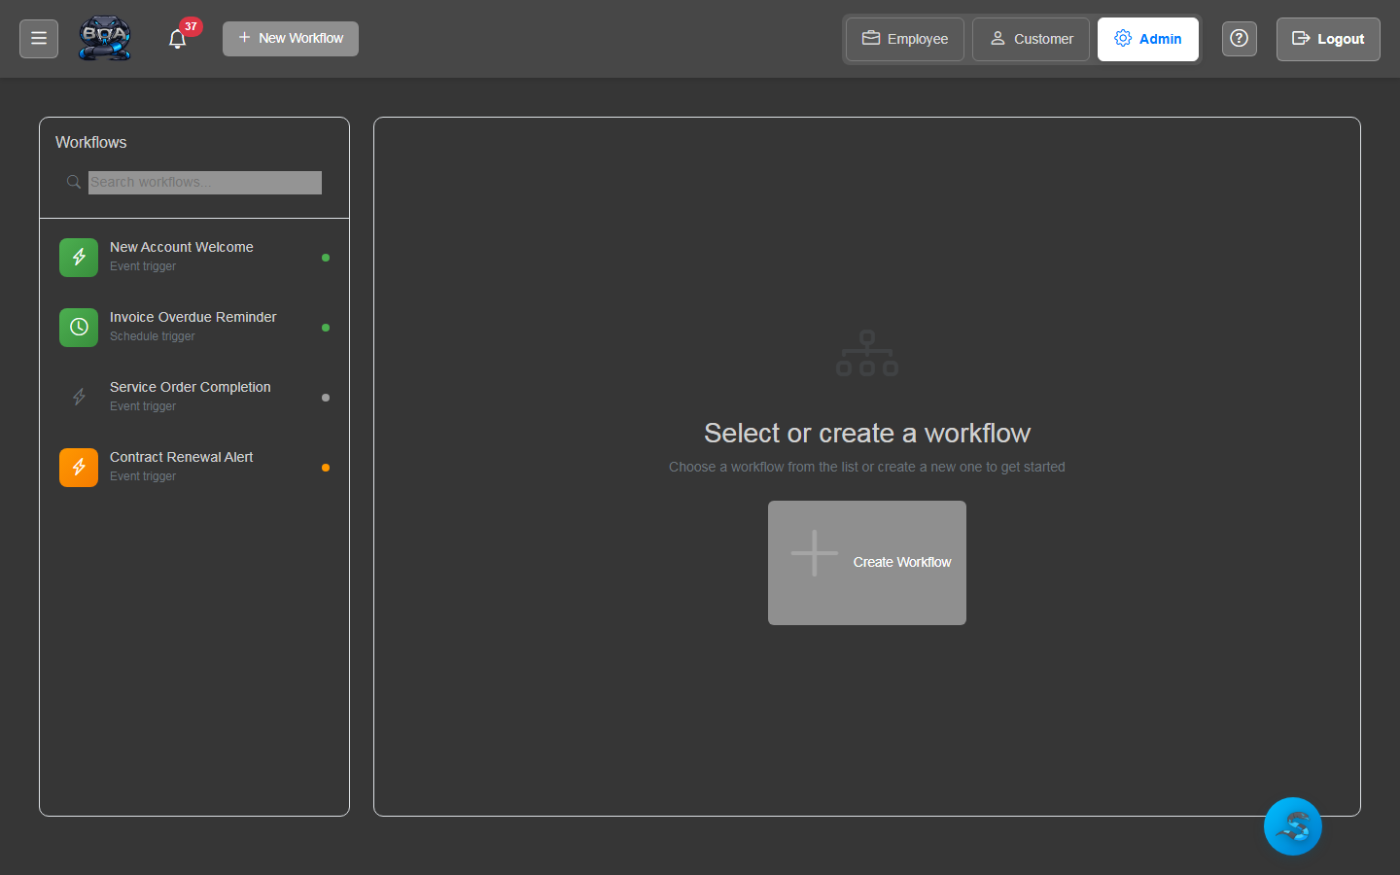Click the BOA logo icon
Screen dimensions: 1400x875
click(105, 39)
